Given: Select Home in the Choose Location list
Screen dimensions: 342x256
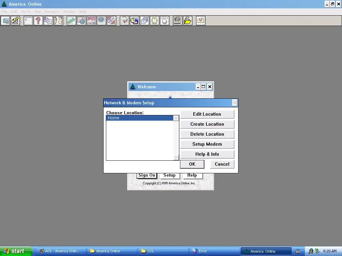Looking at the screenshot, I should [140, 118].
